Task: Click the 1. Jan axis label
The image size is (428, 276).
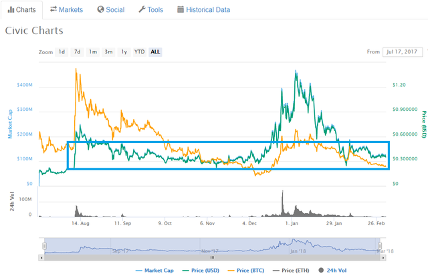Action: pyautogui.click(x=292, y=223)
